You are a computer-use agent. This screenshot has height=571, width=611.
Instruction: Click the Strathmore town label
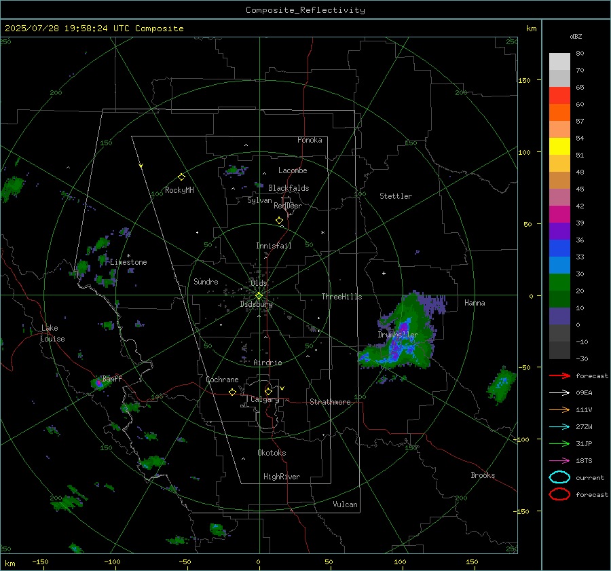point(330,402)
